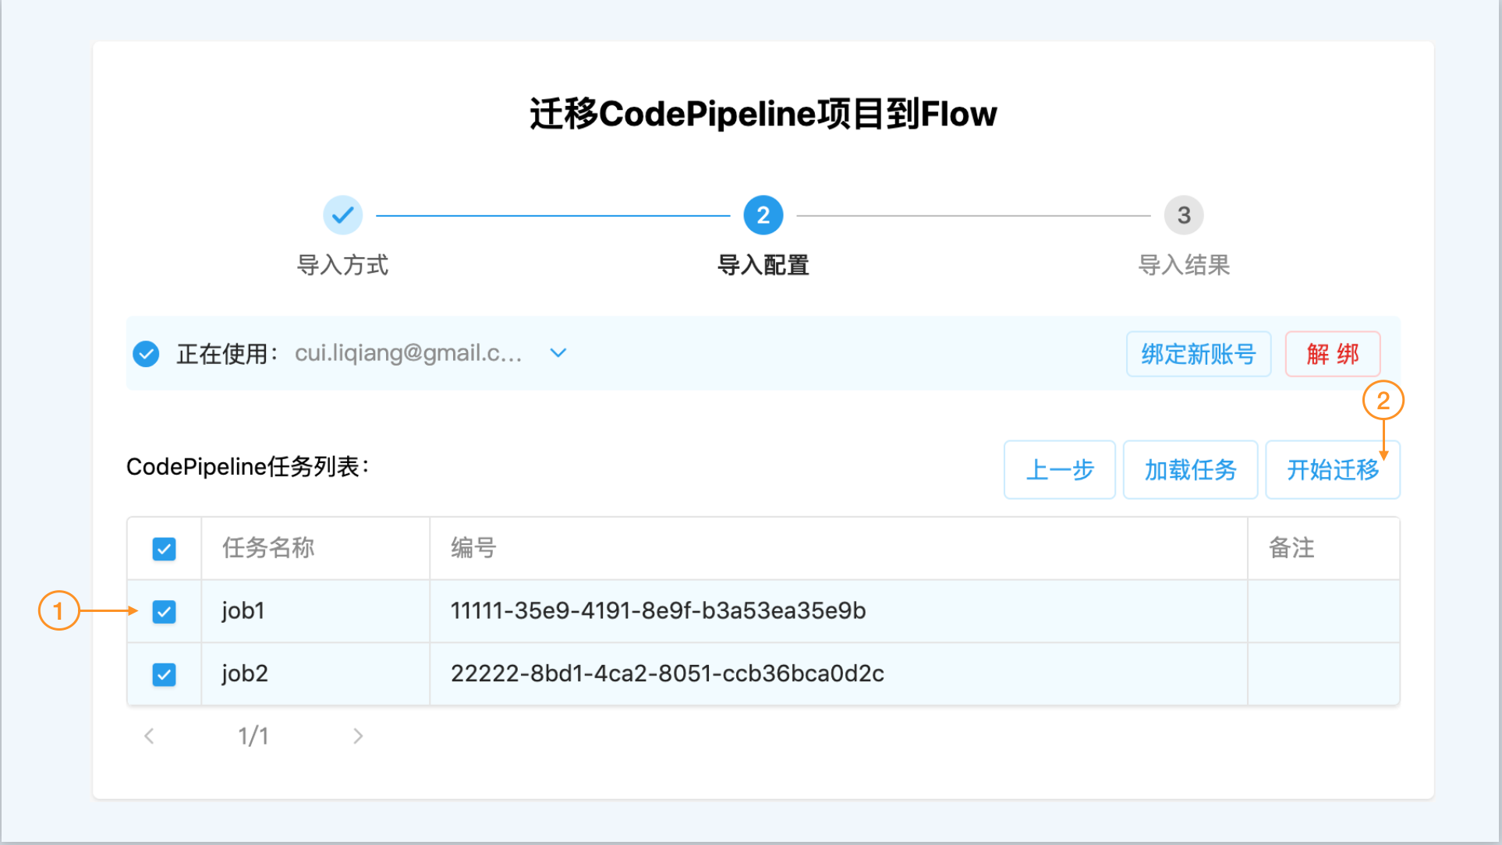The image size is (1502, 845).
Task: Click step 3 circle icon
Action: tap(1184, 215)
